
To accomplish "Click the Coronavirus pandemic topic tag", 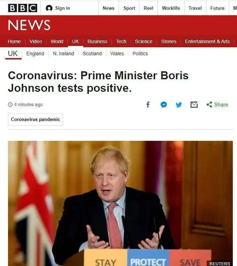I will pos(36,120).
